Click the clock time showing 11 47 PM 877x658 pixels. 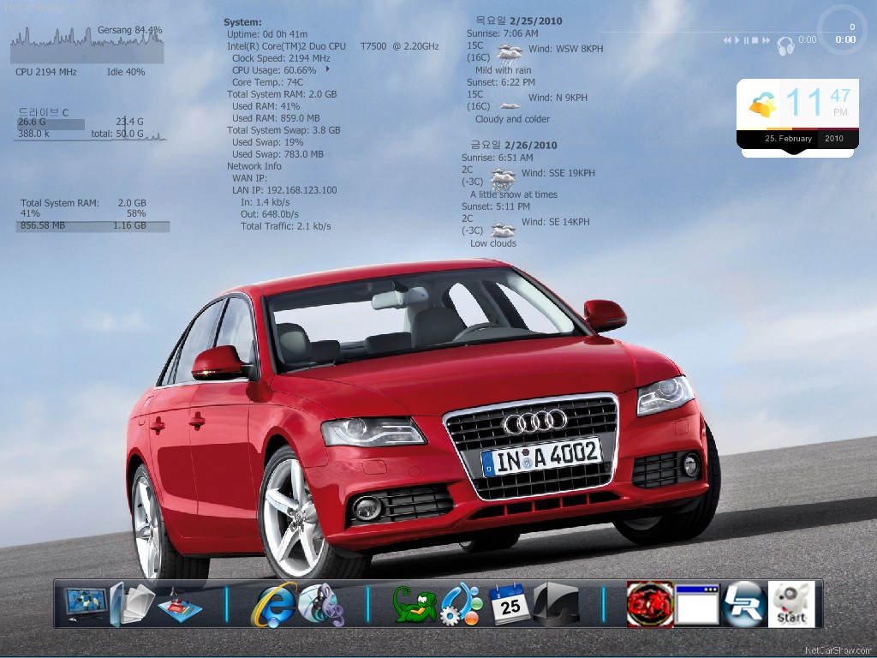(816, 103)
